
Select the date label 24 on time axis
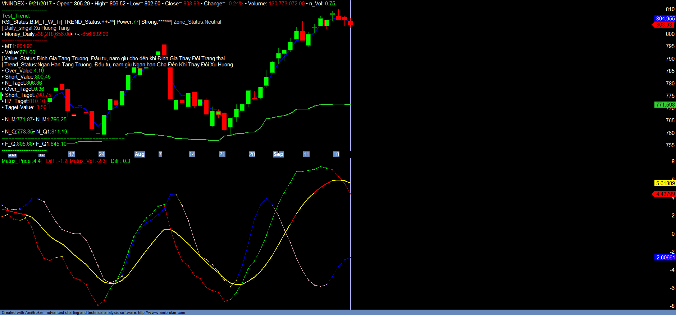102,154
